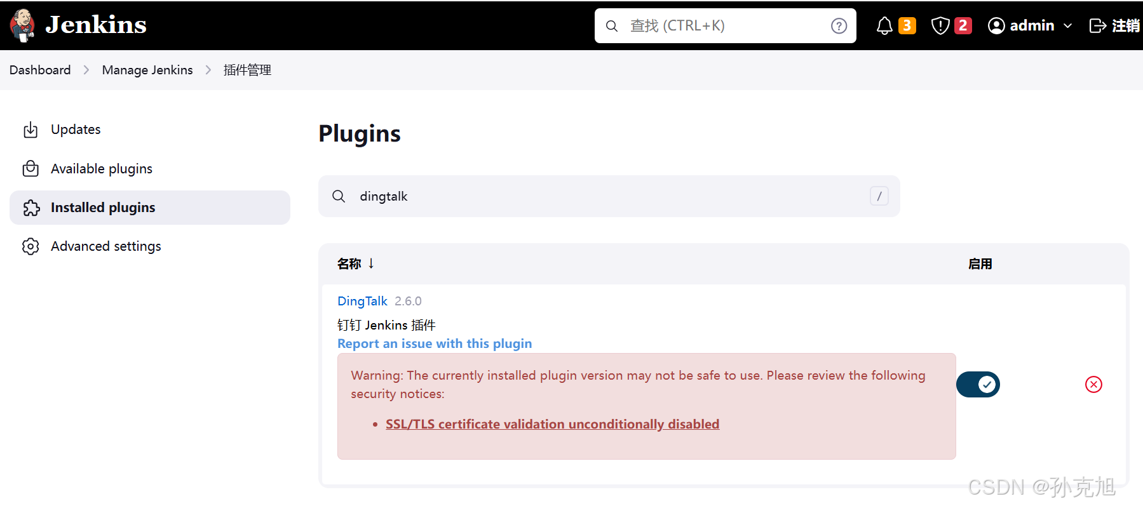Click the Available plugins shopping bag icon
The width and height of the screenshot is (1143, 506).
30,169
